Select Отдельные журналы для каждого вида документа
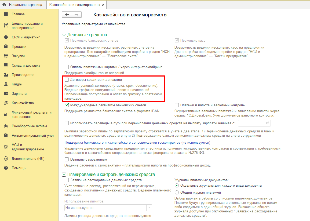 pos(177,185)
